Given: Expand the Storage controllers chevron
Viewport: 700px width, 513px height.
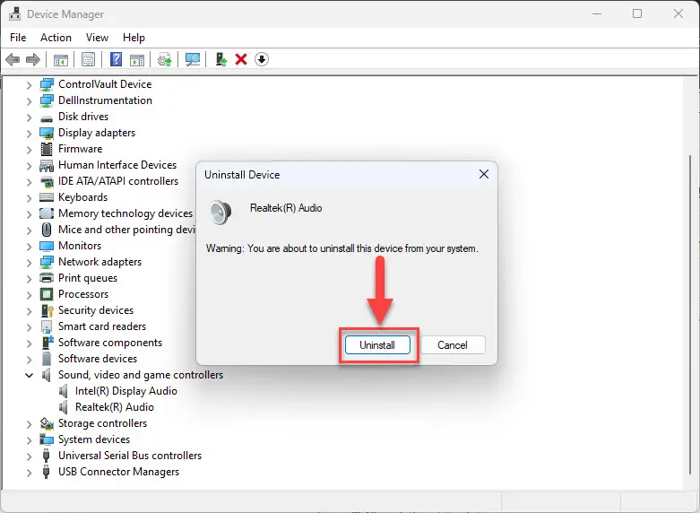Looking at the screenshot, I should click(x=29, y=424).
